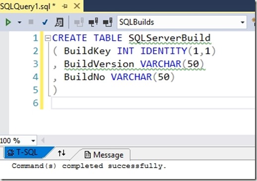Expand the database list via its arrow
The image size is (257, 181).
(243, 22)
